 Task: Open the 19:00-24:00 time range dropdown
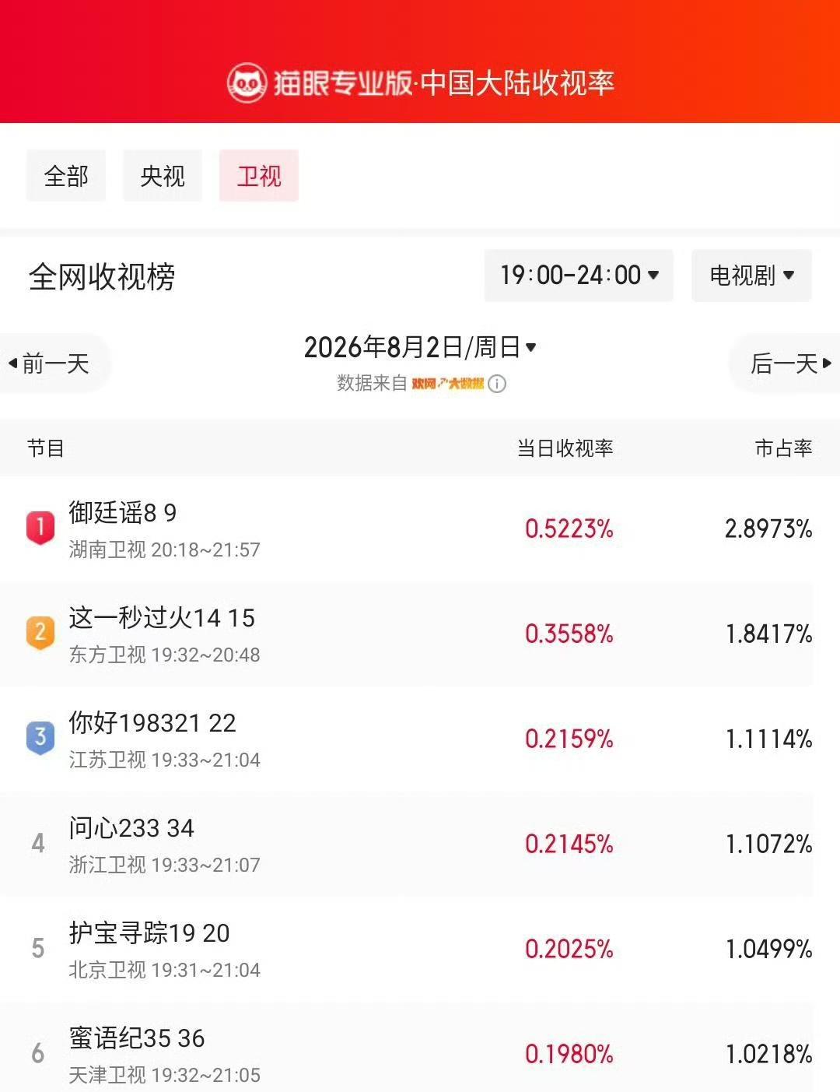click(579, 276)
